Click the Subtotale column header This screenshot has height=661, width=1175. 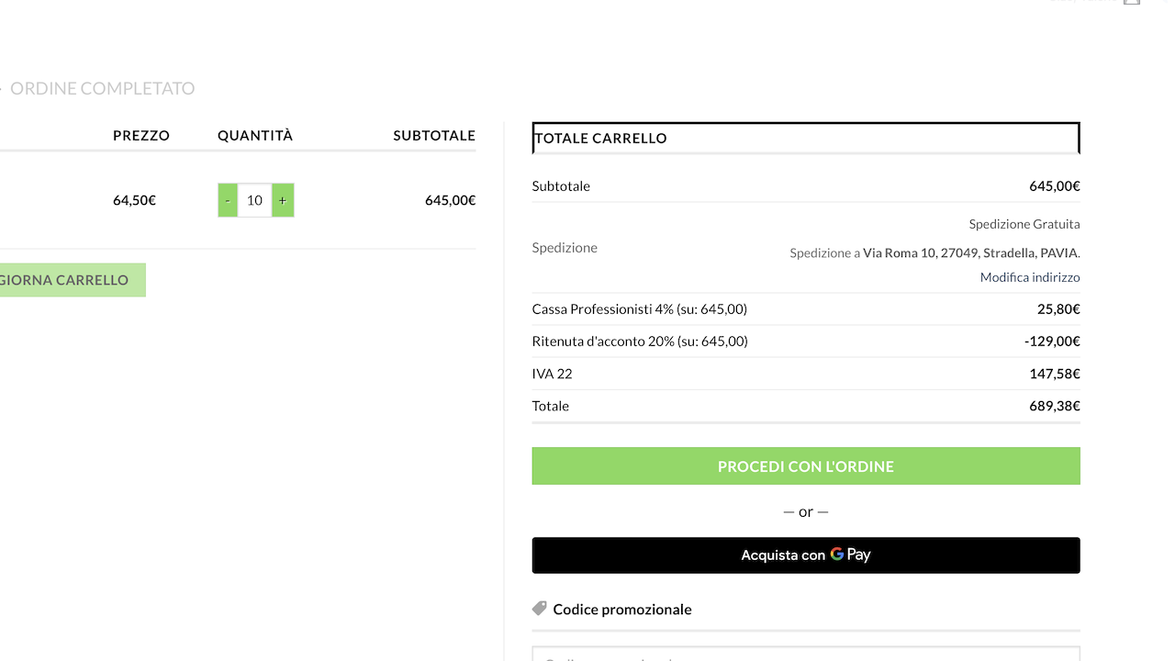coord(434,136)
